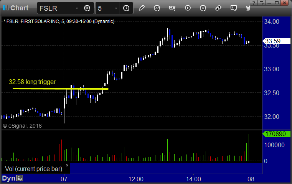Click the Vol (current price bar) label
Screen dimensions: 292x184
[x=33, y=169]
